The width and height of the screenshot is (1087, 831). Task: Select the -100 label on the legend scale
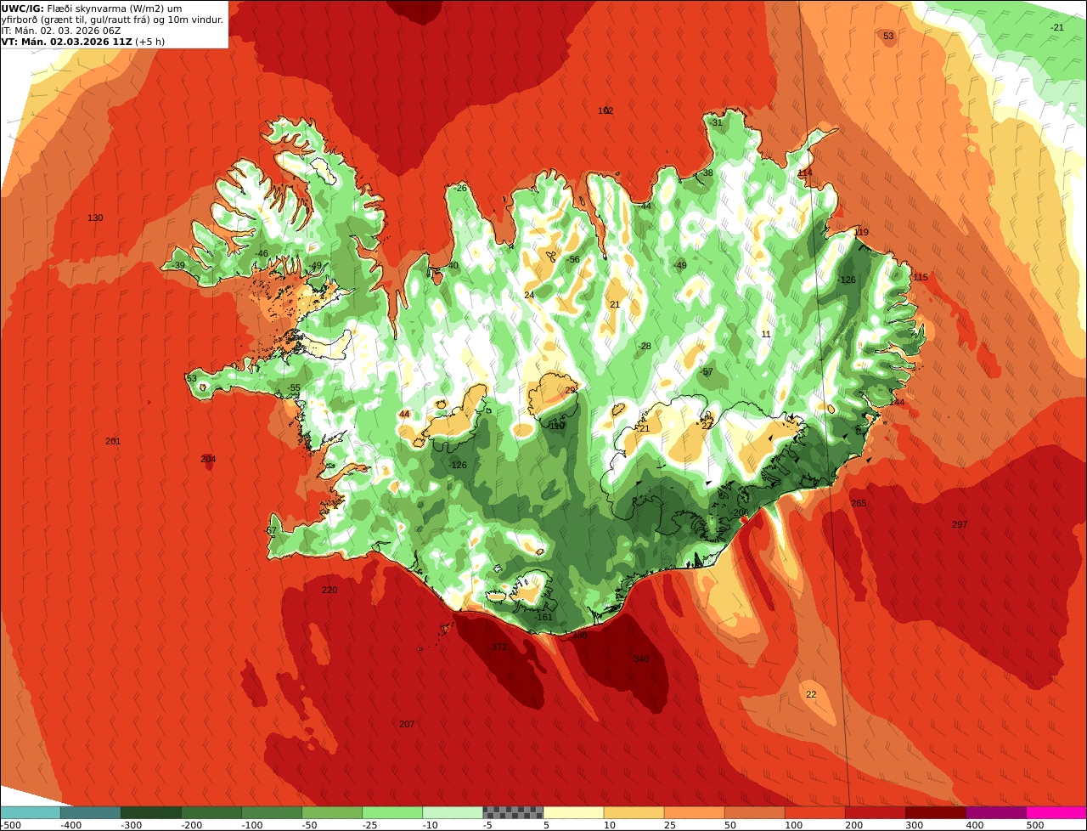(252, 825)
